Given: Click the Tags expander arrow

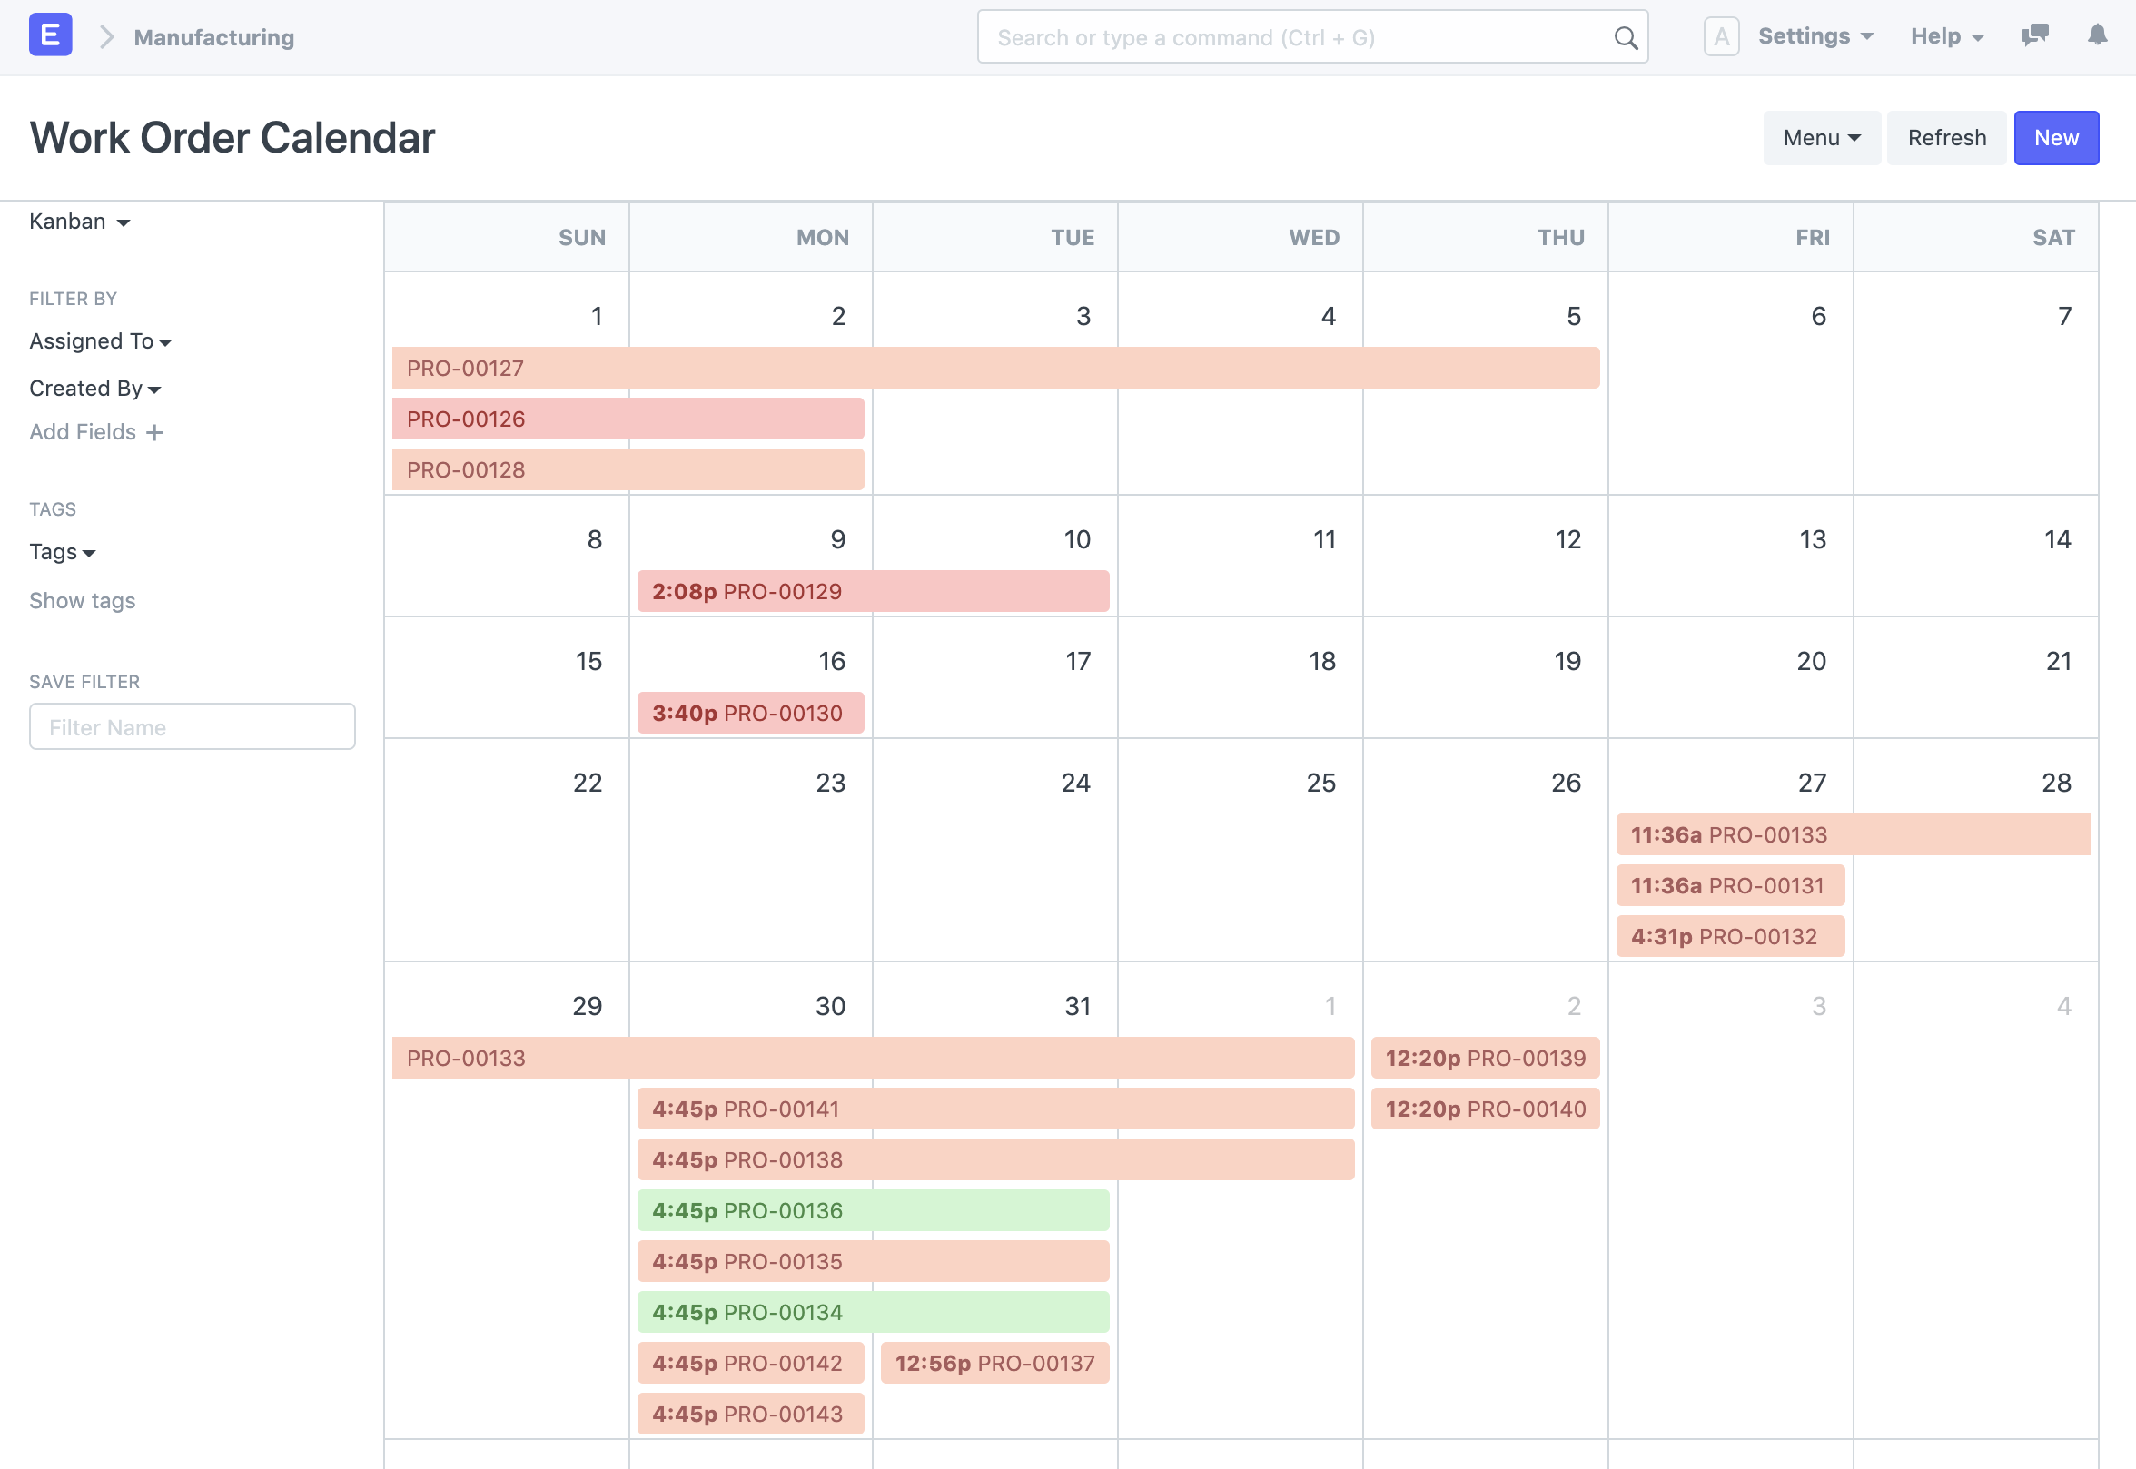Looking at the screenshot, I should 89,552.
